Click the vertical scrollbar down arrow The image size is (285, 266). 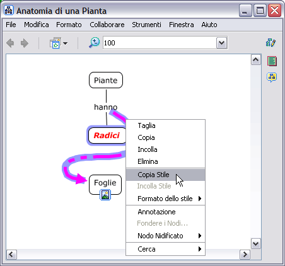point(256,244)
